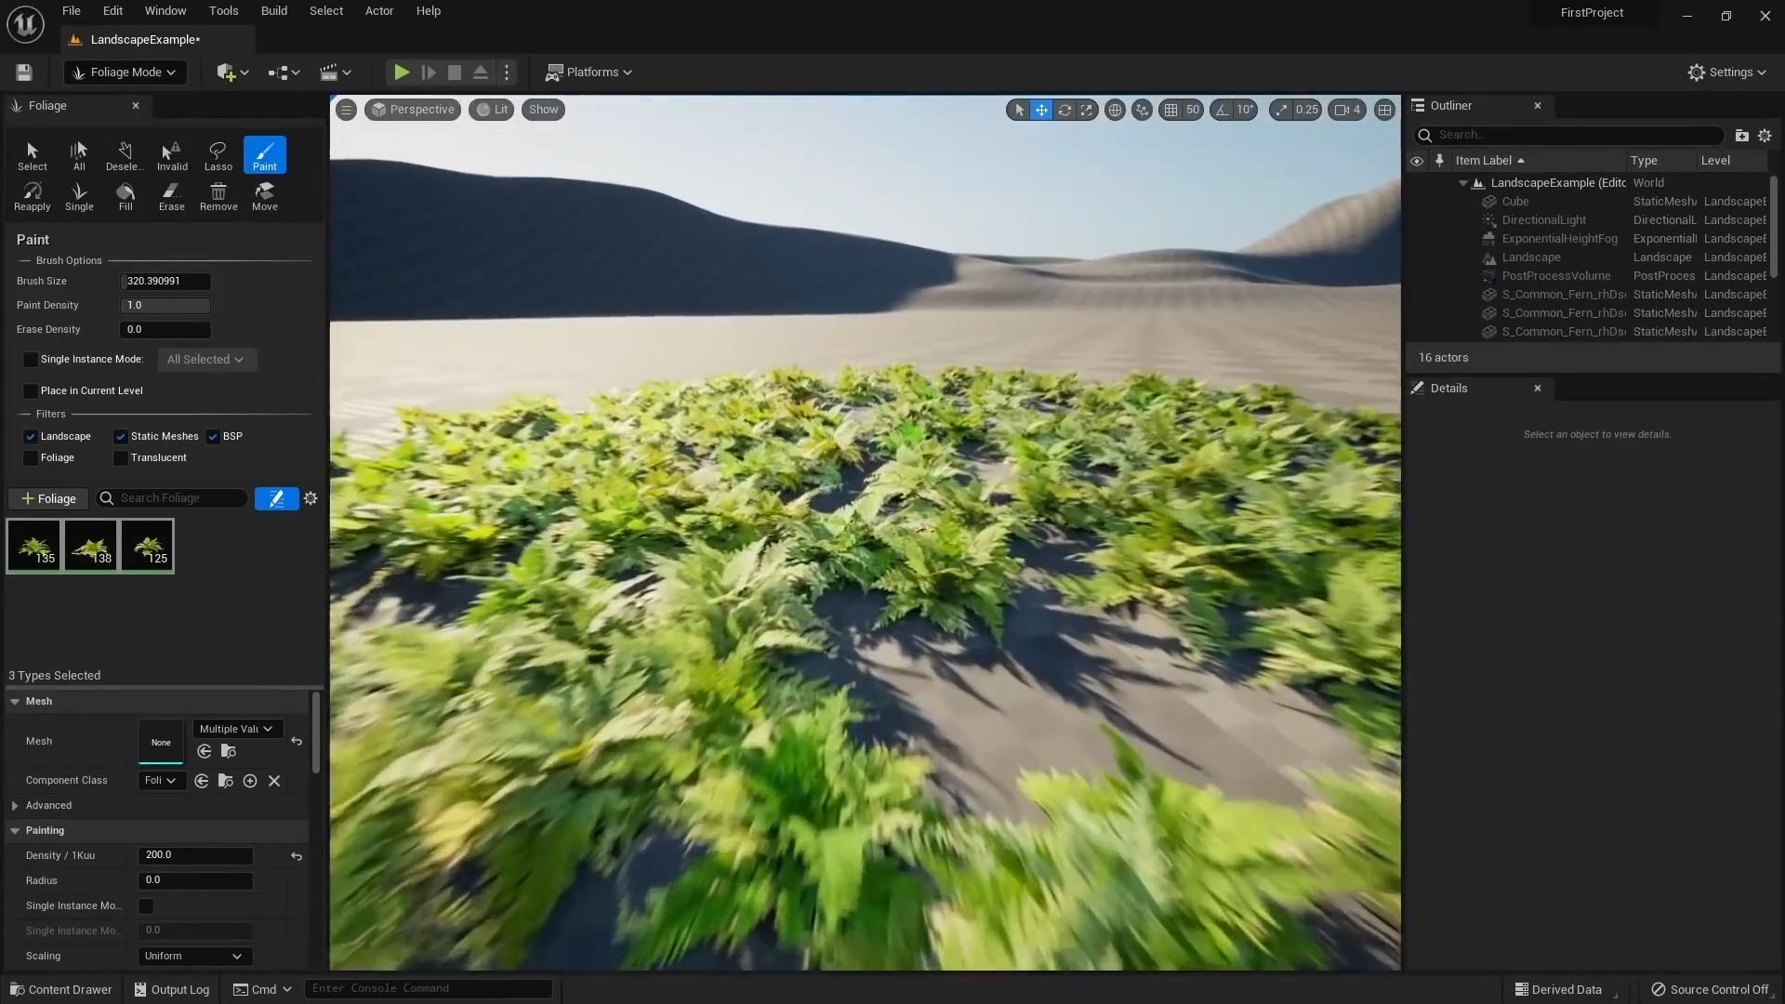Viewport: 1785px width, 1004px height.
Task: Toggle Place in Current Level checkbox
Action: coord(31,391)
